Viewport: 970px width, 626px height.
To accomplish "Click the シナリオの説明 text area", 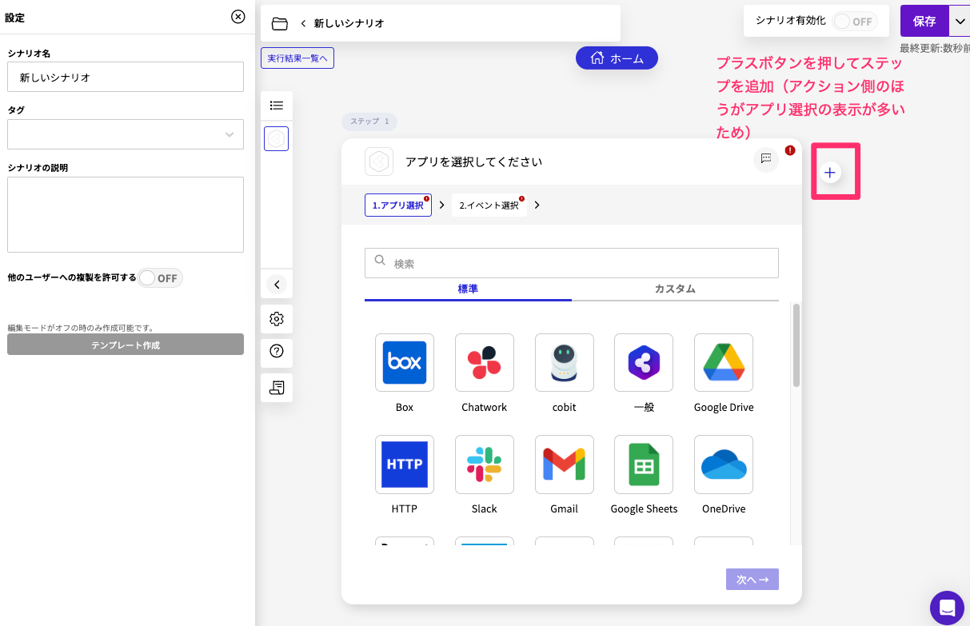I will 126,214.
